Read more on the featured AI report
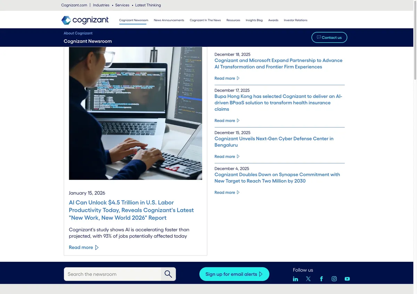Screen dimensions: 417x294 pos(84,248)
